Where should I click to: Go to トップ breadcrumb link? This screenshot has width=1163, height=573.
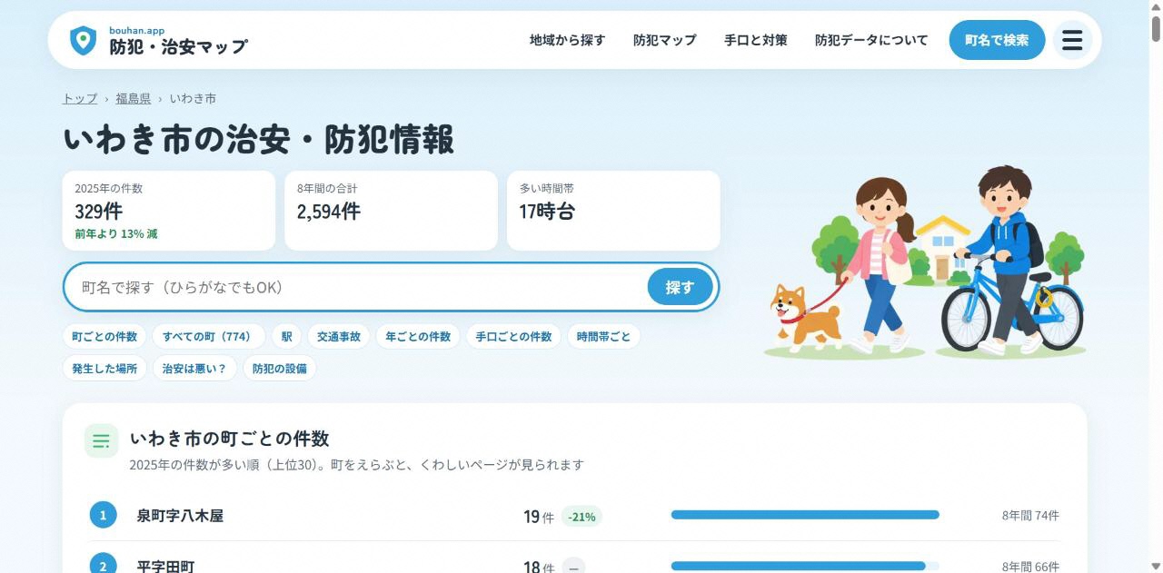tap(80, 98)
